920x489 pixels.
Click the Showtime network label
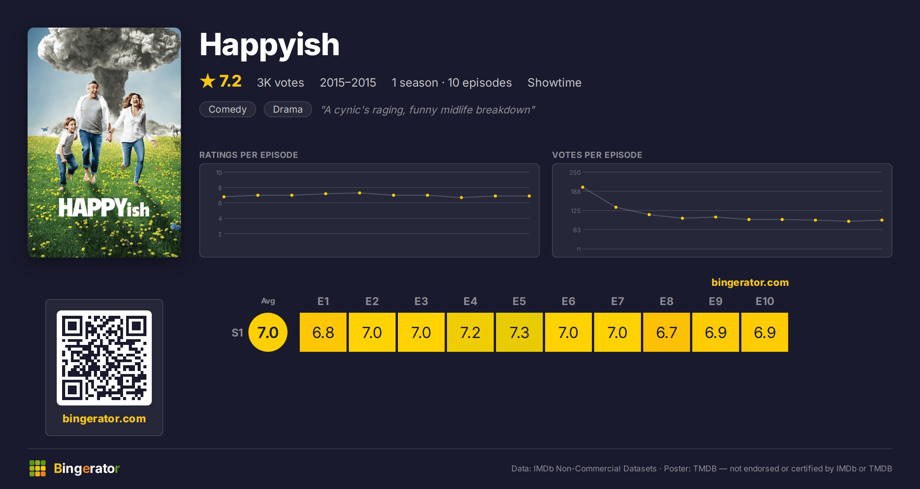(554, 82)
